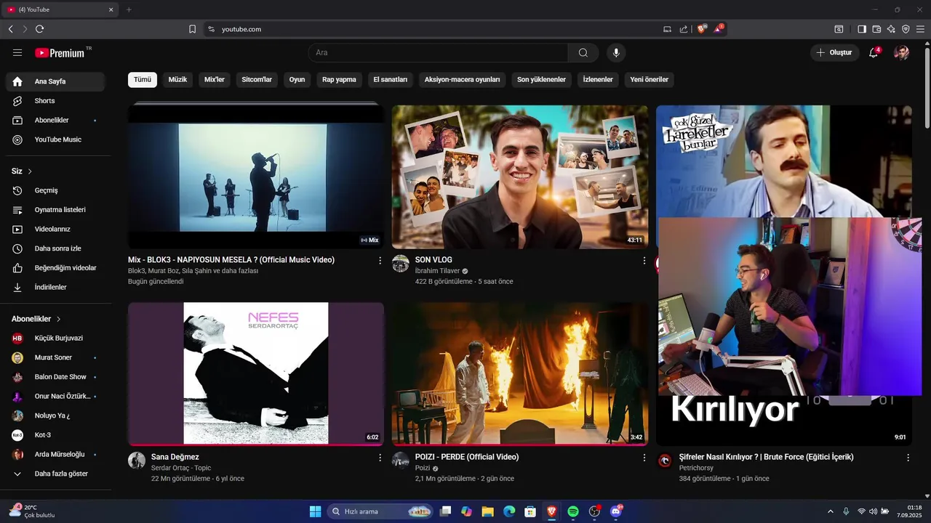931x523 pixels.
Task: Open the YouTube guide hamburger menu
Action: click(17, 52)
